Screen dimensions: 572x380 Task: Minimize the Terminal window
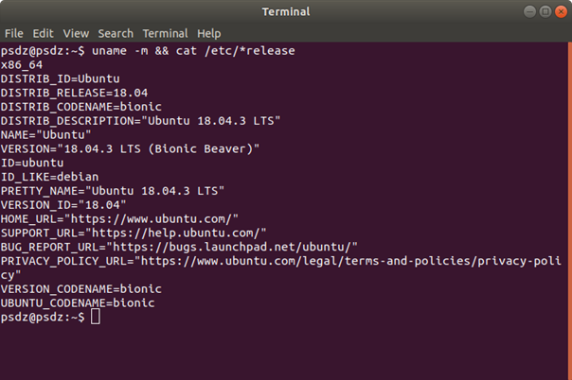tap(529, 11)
